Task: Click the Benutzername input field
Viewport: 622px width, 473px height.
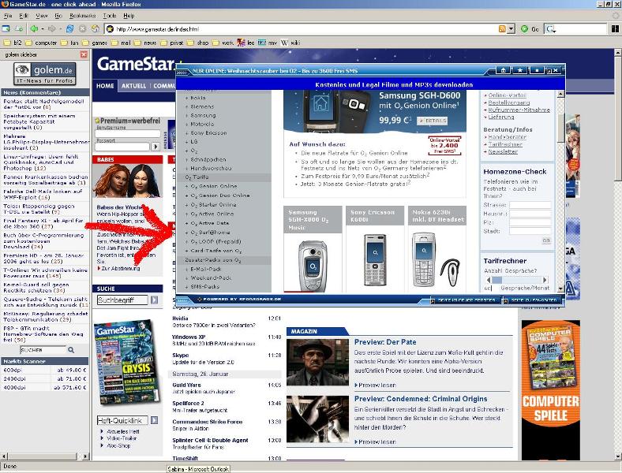Action: [127, 134]
